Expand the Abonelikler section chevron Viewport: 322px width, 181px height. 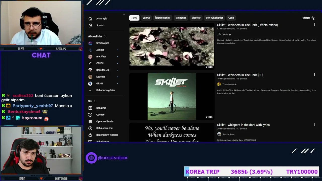(105, 36)
